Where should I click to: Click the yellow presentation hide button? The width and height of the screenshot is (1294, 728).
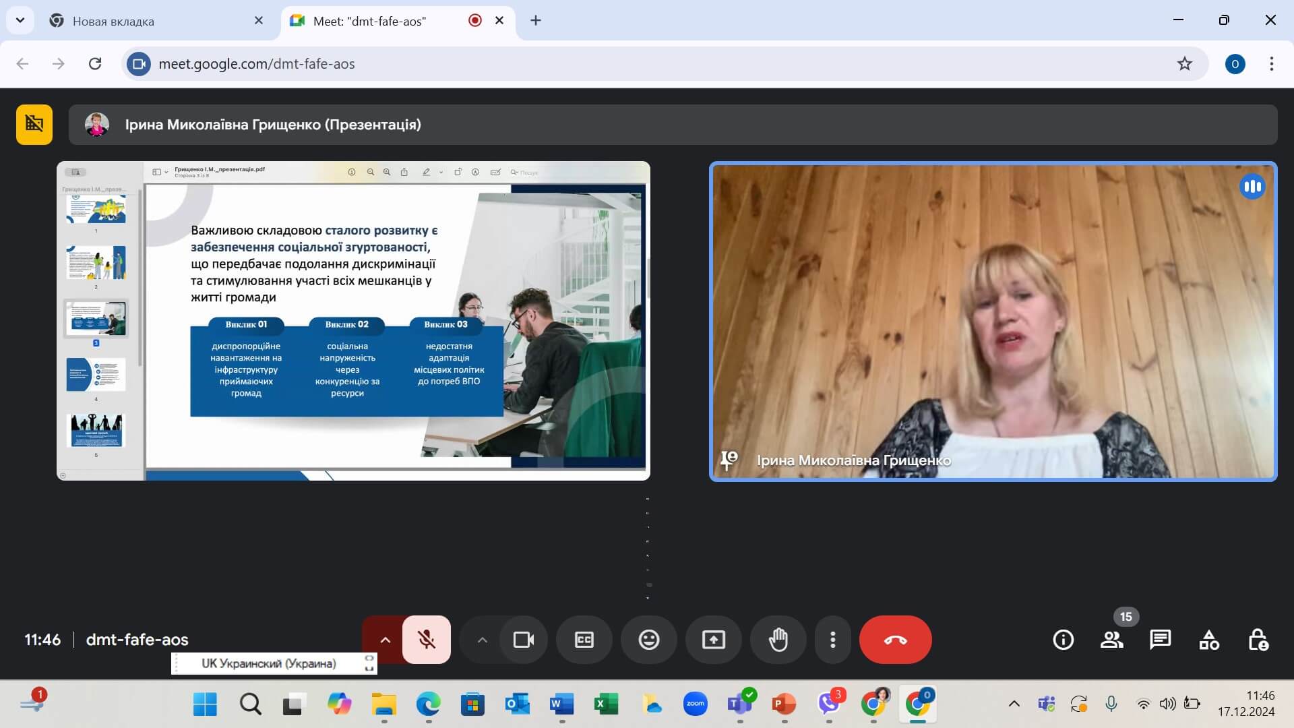34,124
